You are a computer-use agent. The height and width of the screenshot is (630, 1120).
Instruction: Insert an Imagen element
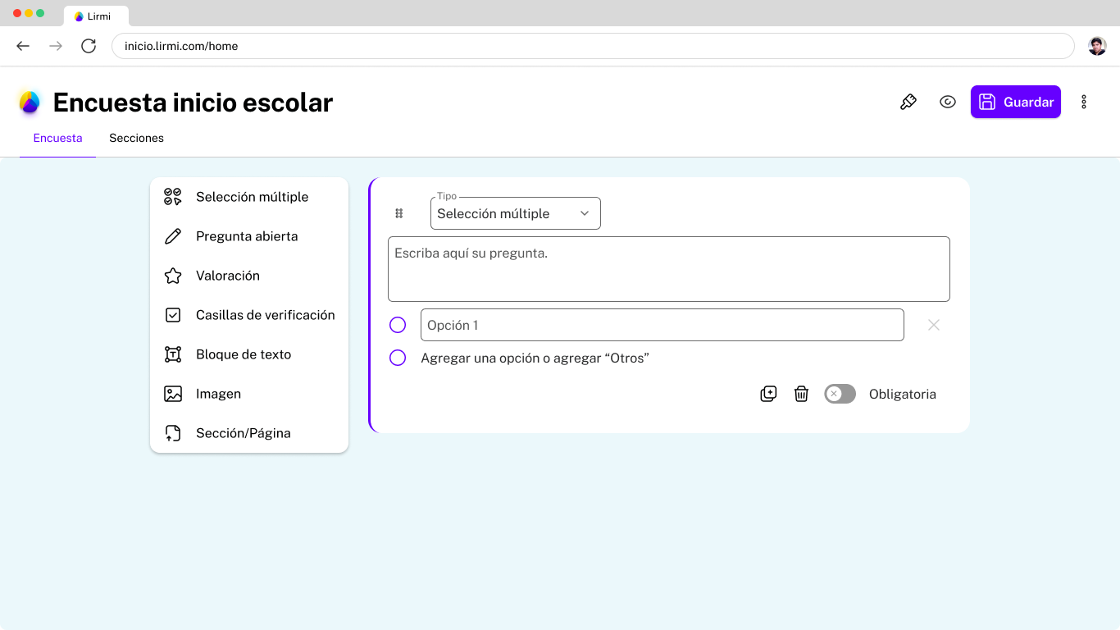coord(249,394)
